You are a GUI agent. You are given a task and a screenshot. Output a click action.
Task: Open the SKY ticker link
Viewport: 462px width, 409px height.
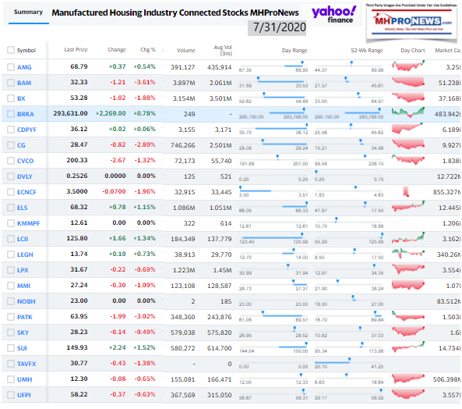(23, 333)
